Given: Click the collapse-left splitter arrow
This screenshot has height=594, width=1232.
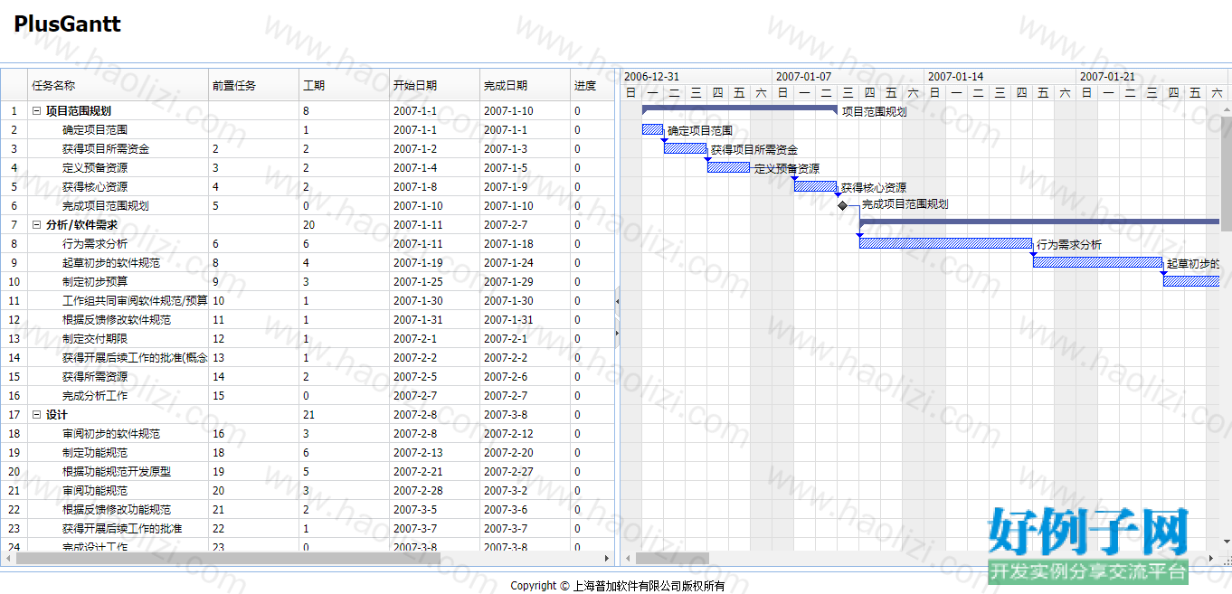Looking at the screenshot, I should [617, 301].
